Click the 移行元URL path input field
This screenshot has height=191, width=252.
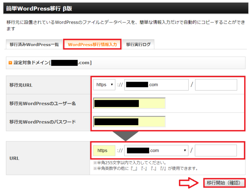point(216,84)
